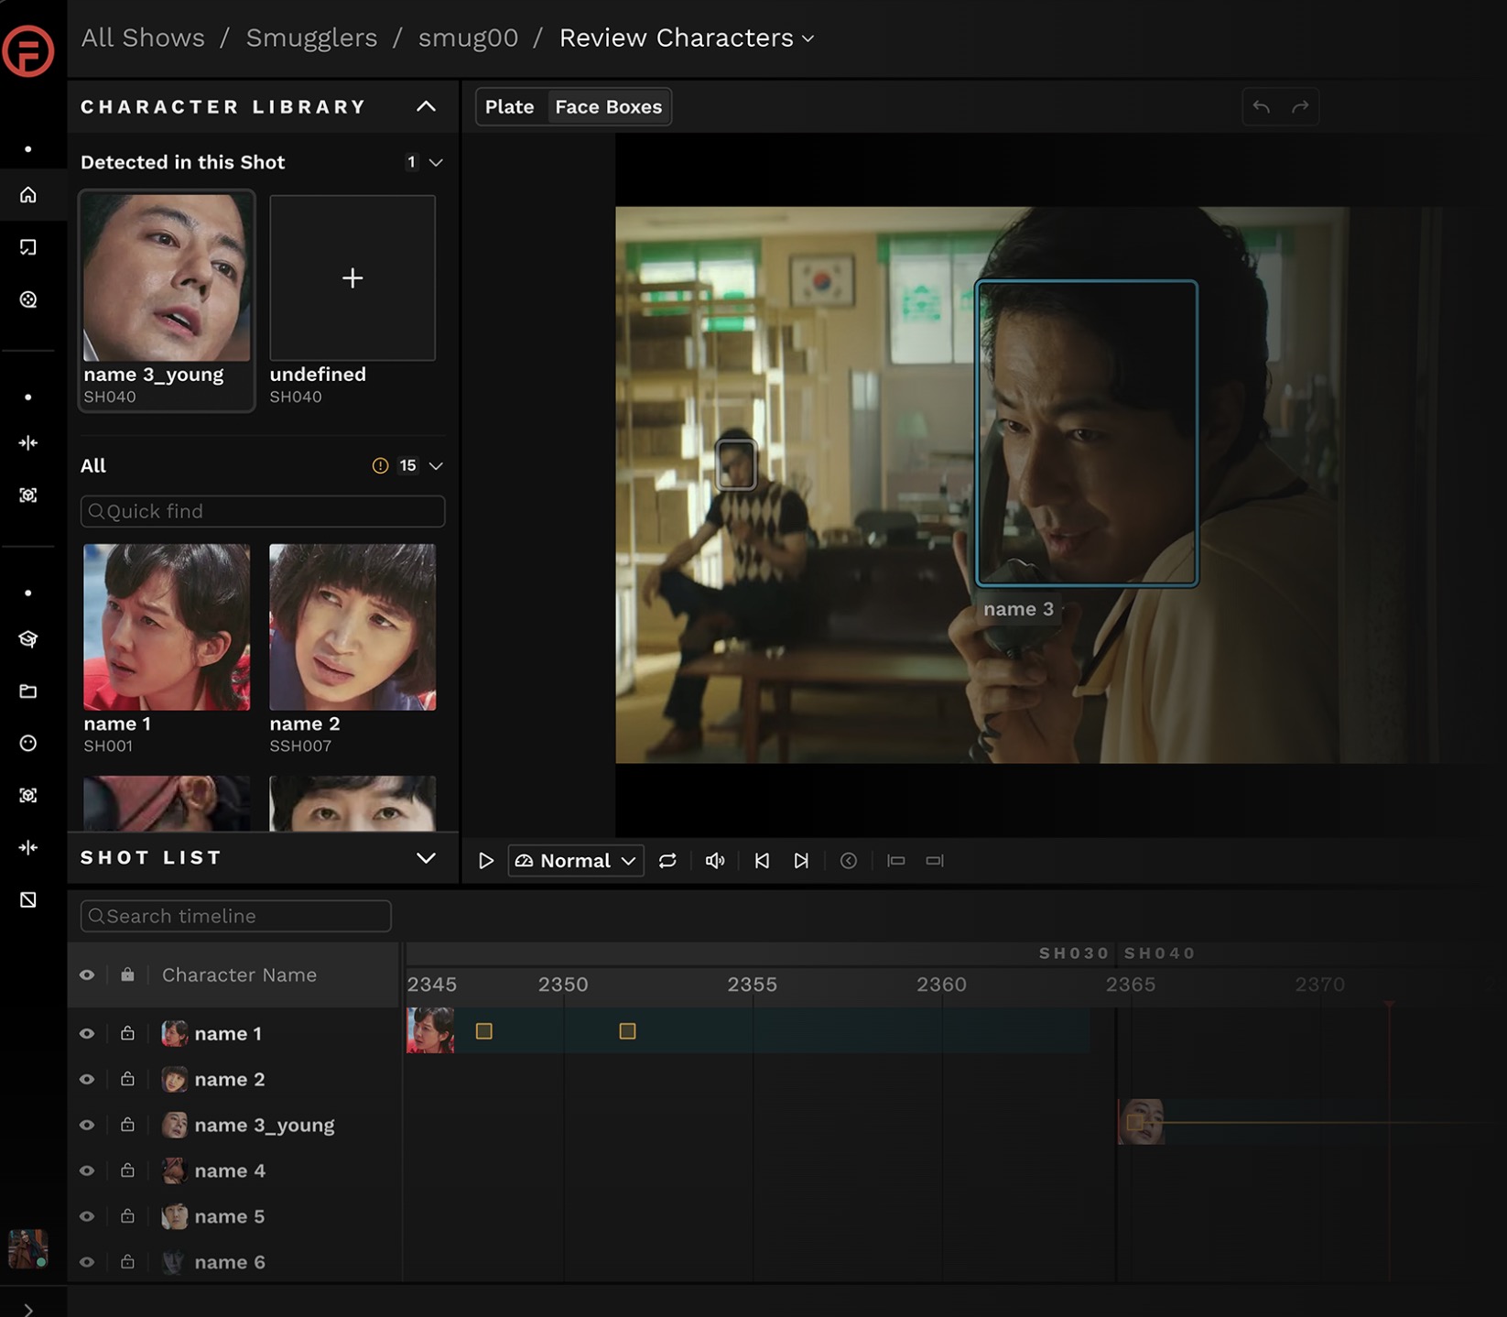
Task: Go to smug00 breadcrumb
Action: pos(468,38)
